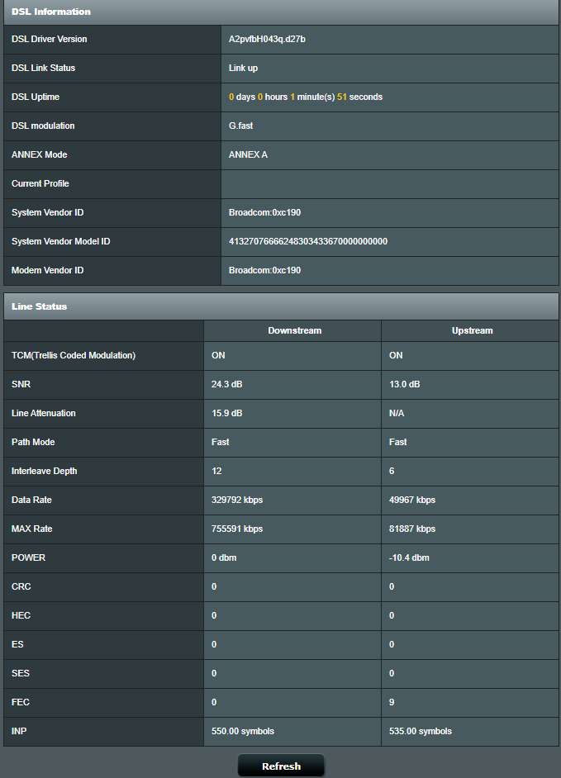Click the Downstream column header
The image size is (561, 778).
pyautogui.click(x=294, y=330)
